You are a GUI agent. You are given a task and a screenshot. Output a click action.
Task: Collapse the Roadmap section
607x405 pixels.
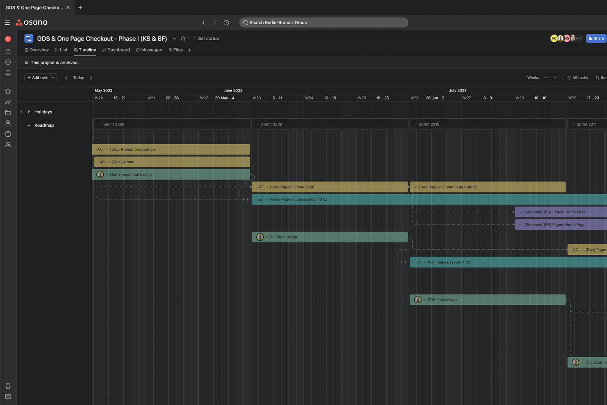point(29,126)
